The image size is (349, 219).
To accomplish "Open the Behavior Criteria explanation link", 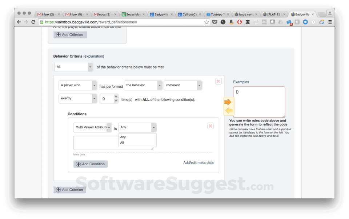I will (94, 56).
